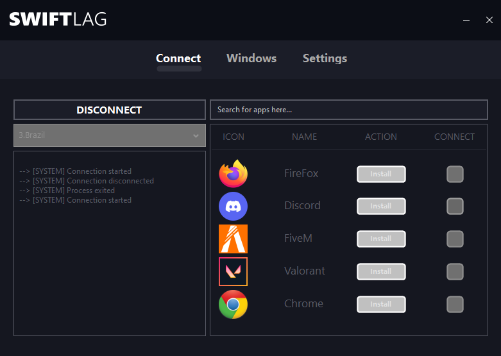Click the Connection disconnected log line

point(87,181)
